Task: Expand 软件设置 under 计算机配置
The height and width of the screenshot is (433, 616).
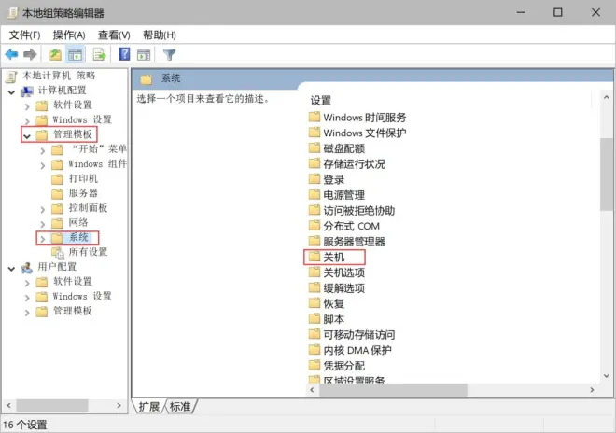Action: [x=27, y=106]
